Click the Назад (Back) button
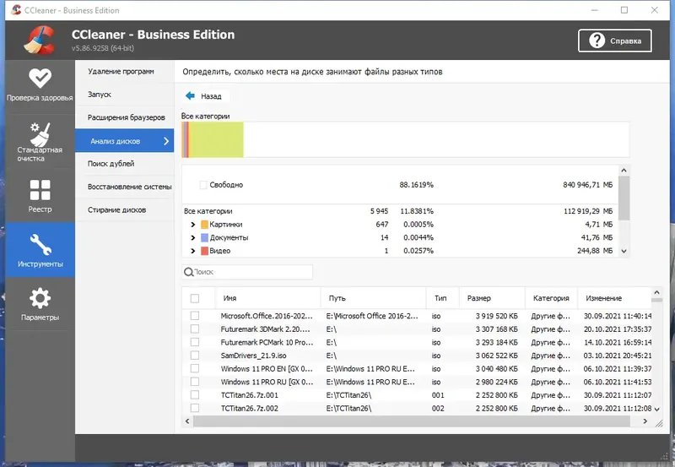The width and height of the screenshot is (675, 467). pos(205,95)
